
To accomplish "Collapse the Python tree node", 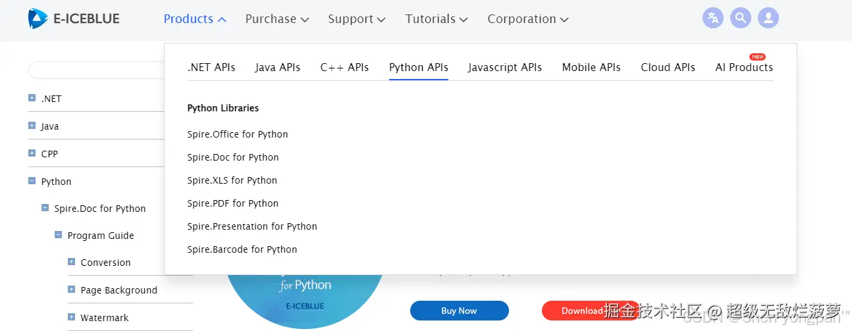I will click(32, 181).
